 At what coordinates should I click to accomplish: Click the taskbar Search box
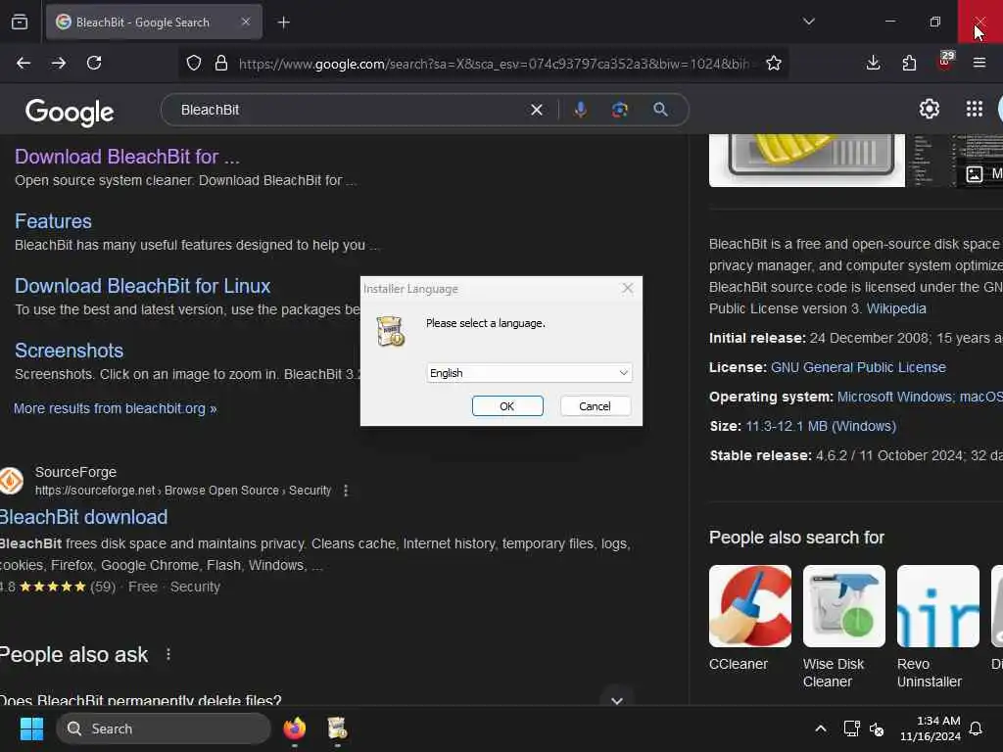(x=164, y=728)
